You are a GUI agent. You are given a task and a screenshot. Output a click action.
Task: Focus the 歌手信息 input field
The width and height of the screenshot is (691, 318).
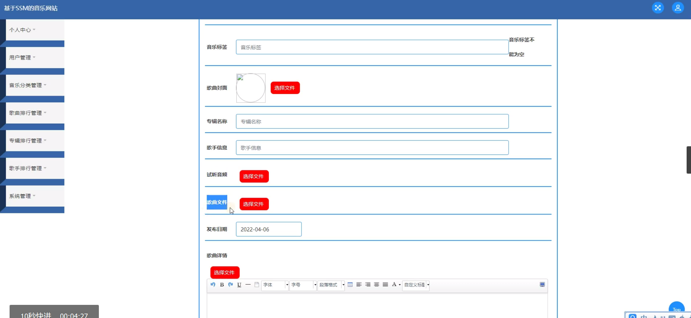tap(372, 148)
